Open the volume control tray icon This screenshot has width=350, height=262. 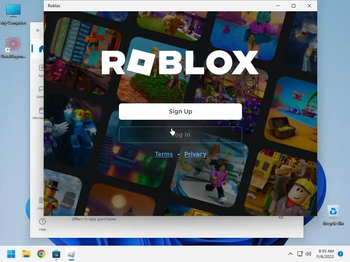(308, 254)
